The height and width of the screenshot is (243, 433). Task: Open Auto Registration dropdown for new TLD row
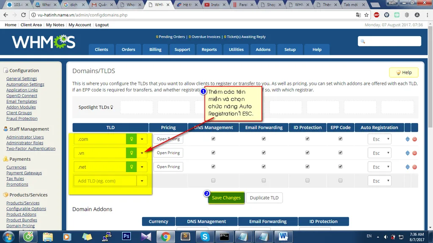coord(379,181)
